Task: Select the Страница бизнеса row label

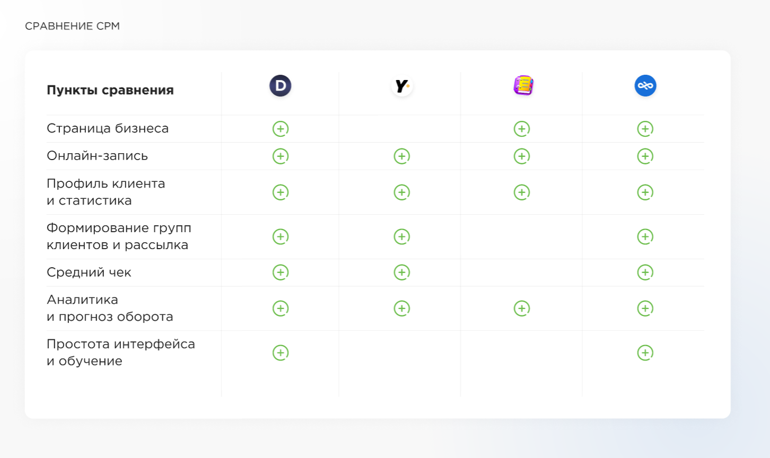Action: point(108,128)
